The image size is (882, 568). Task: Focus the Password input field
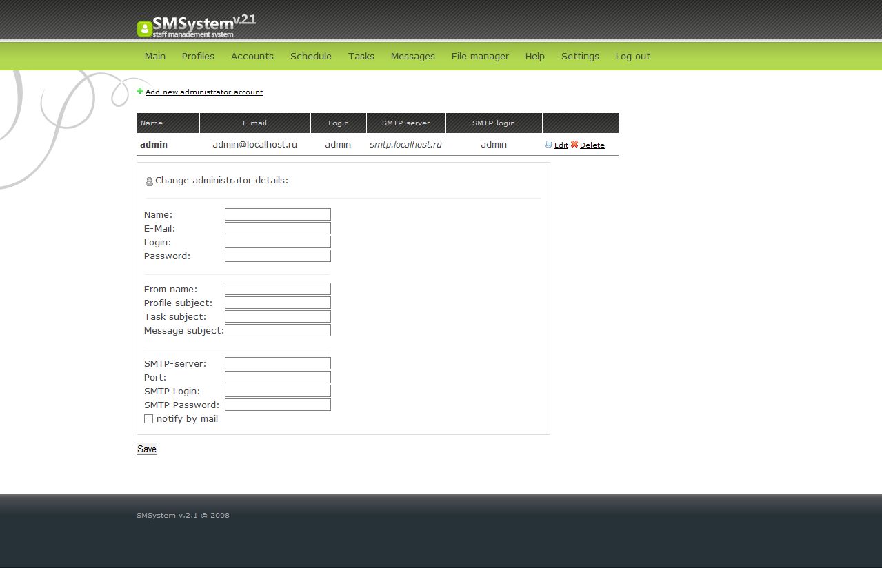click(x=278, y=256)
